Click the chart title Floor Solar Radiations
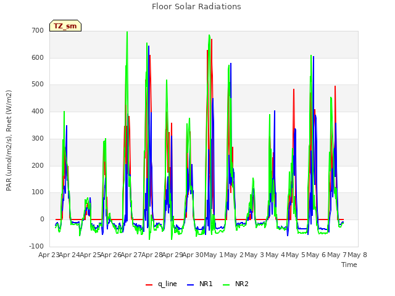 196,7
